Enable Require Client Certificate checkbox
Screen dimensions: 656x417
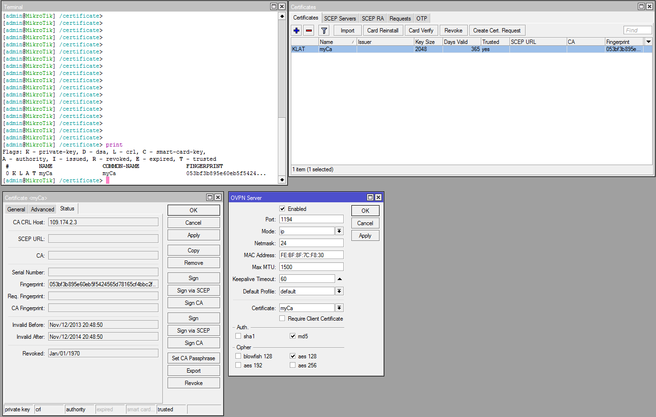[282, 319]
